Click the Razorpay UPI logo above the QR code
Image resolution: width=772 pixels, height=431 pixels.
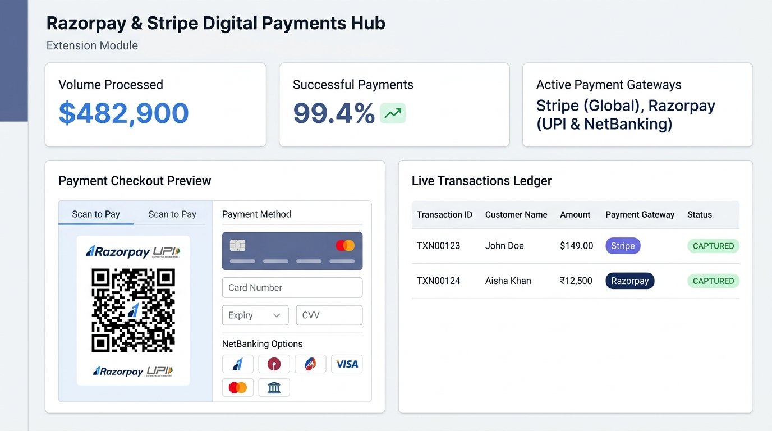pos(133,251)
